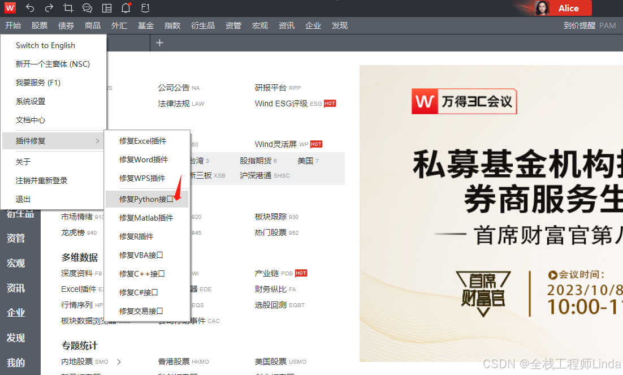
Task: Open 公司公告 NA
Action: point(179,88)
